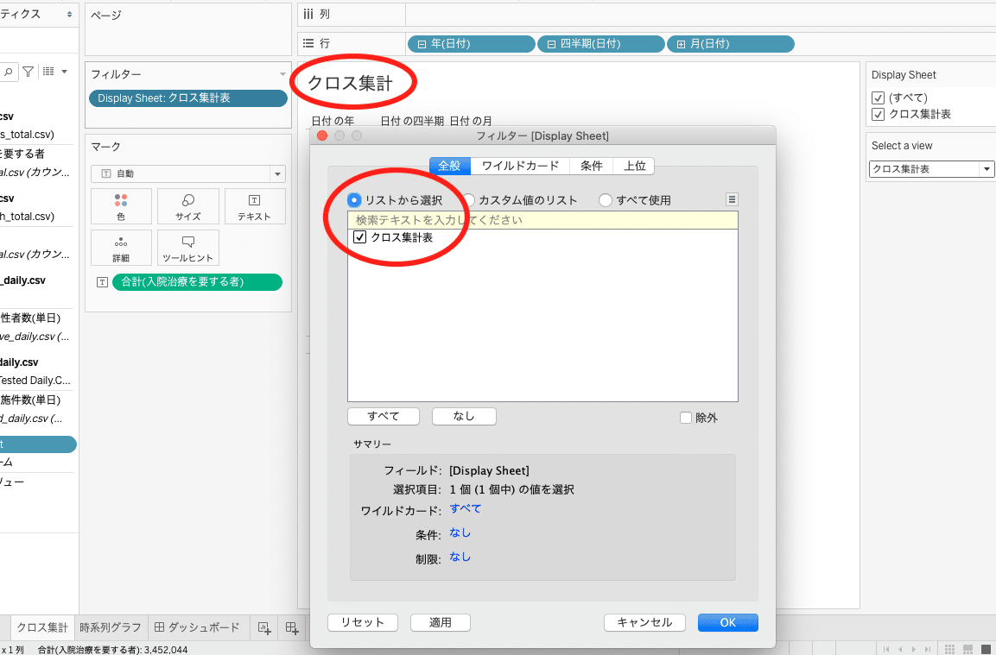The height and width of the screenshot is (655, 996).
Task: Open the marks type dropdown showing 自動
Action: click(277, 173)
